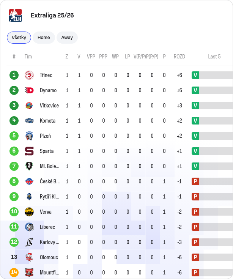Switch to the Away standings tab
233x279 pixels.
[x=67, y=38]
